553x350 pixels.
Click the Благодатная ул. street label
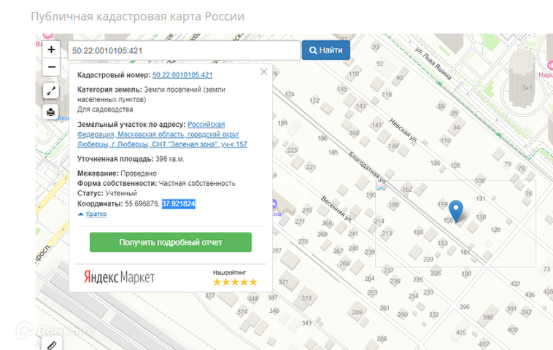(x=367, y=167)
